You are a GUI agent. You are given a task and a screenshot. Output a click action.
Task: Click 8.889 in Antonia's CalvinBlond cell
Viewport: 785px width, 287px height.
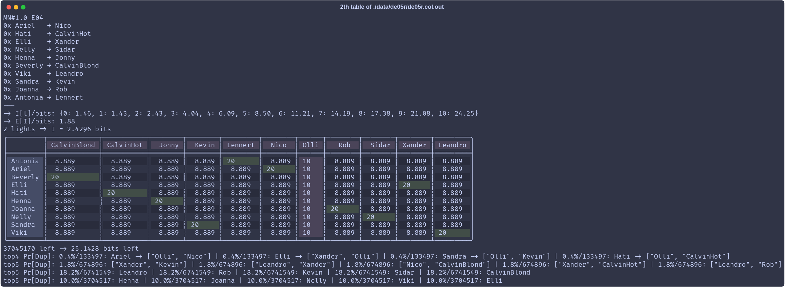65,161
